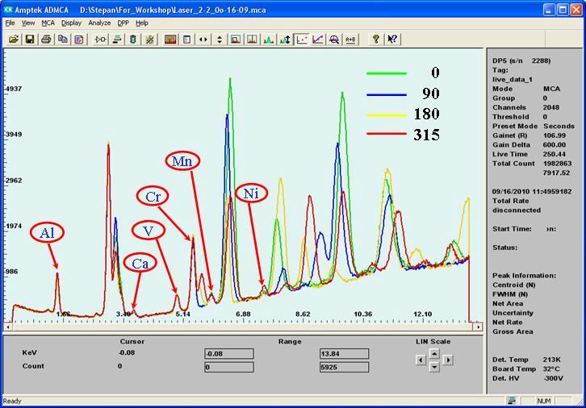Click the 'Preset Mode' label
The height and width of the screenshot is (408, 586).
(515, 126)
